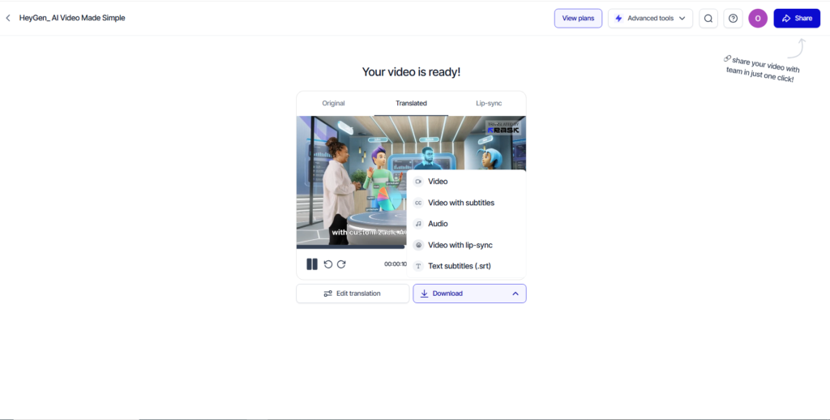This screenshot has width=830, height=420.
Task: Switch to the Lip-sync tab
Action: (x=489, y=103)
